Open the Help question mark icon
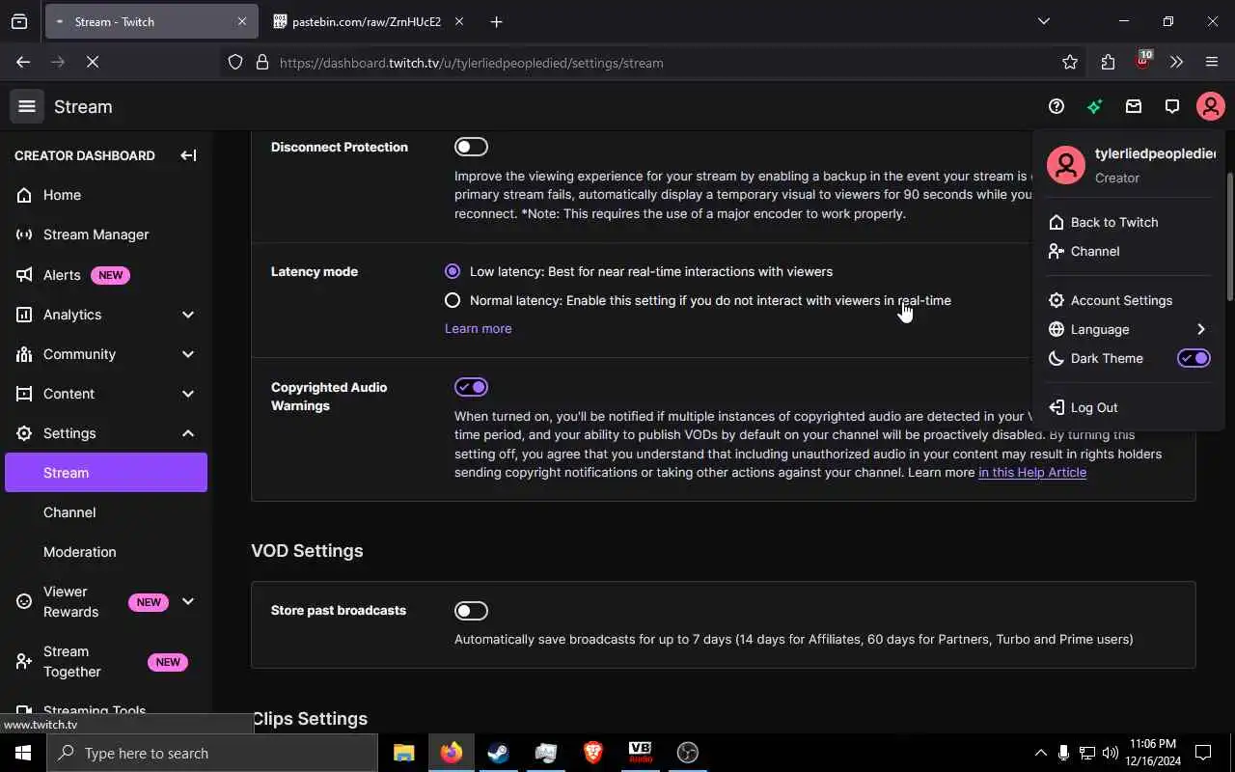Viewport: 1235px width, 772px height. coord(1057,107)
